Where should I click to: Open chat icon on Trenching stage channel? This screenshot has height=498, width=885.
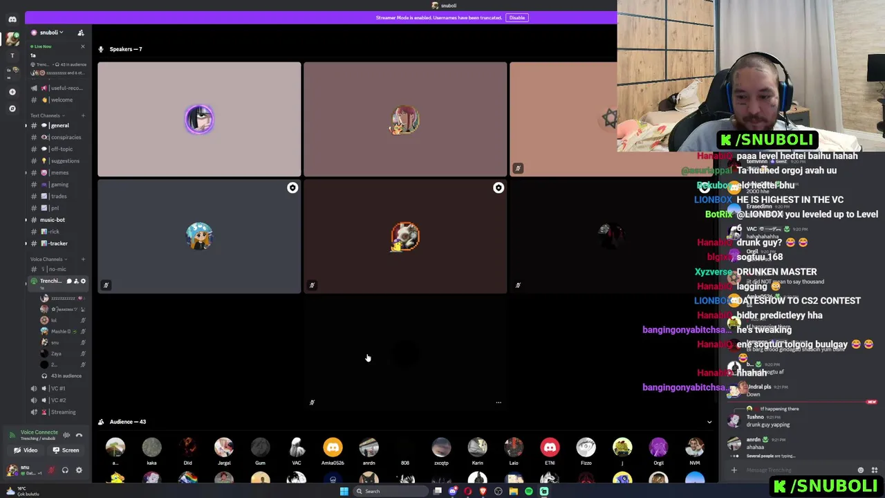click(68, 281)
